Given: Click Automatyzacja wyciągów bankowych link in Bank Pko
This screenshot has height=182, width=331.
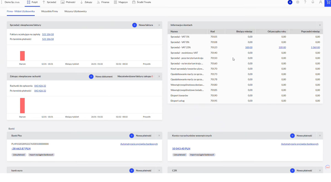Looking at the screenshot, I should 139,144.
